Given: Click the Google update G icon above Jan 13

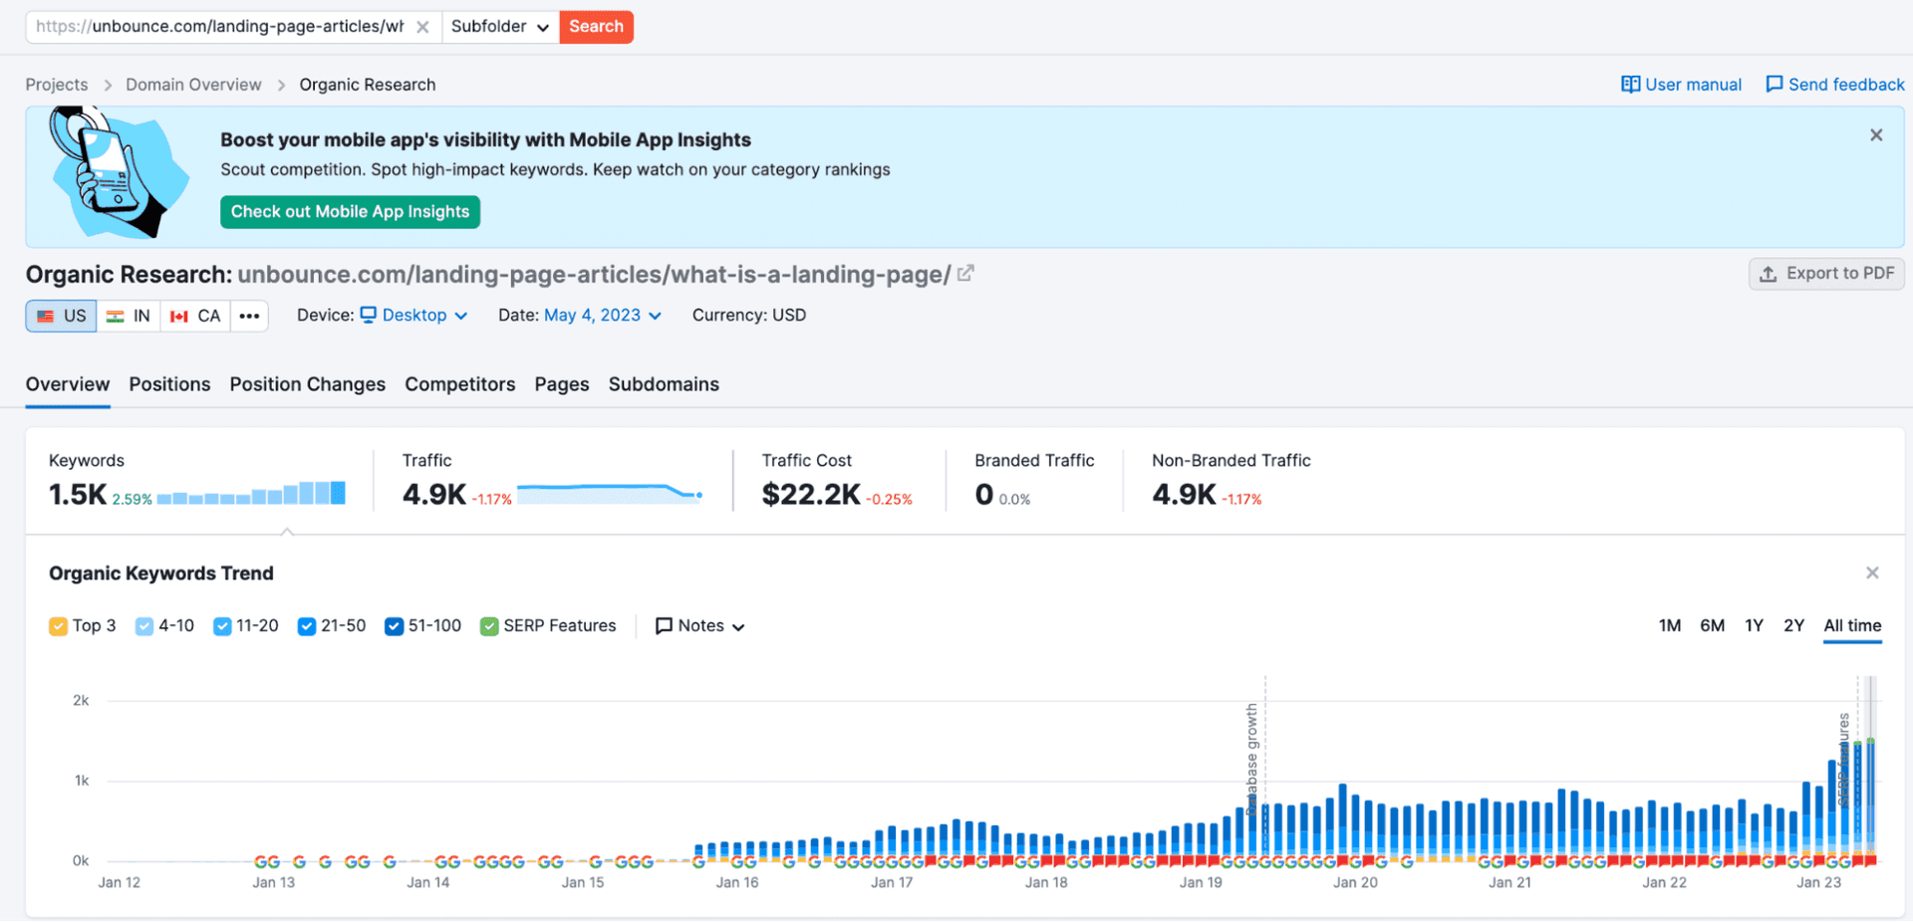Looking at the screenshot, I should click(267, 862).
